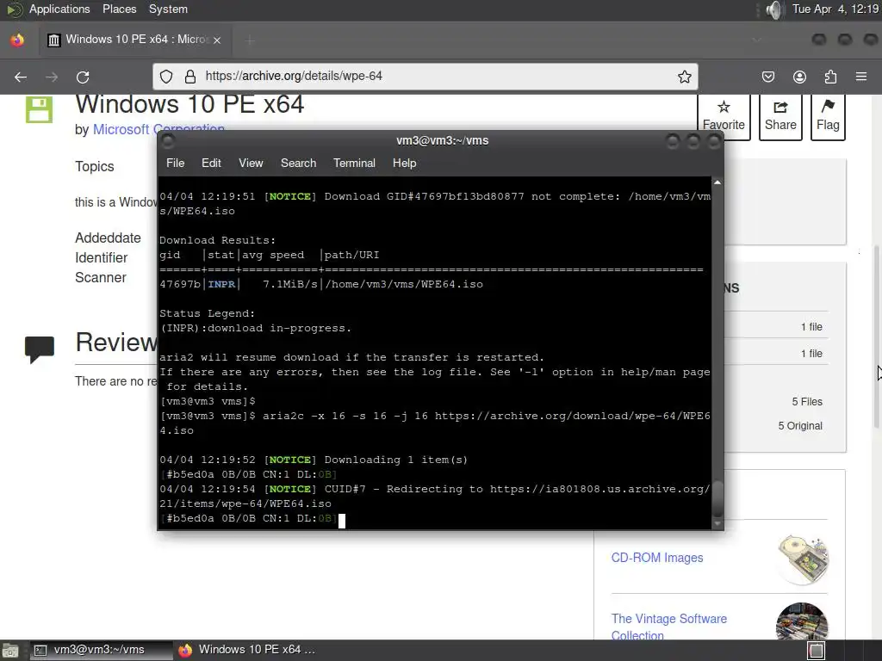Click the reviews speech bubble icon
This screenshot has height=661, width=882.
(40, 349)
